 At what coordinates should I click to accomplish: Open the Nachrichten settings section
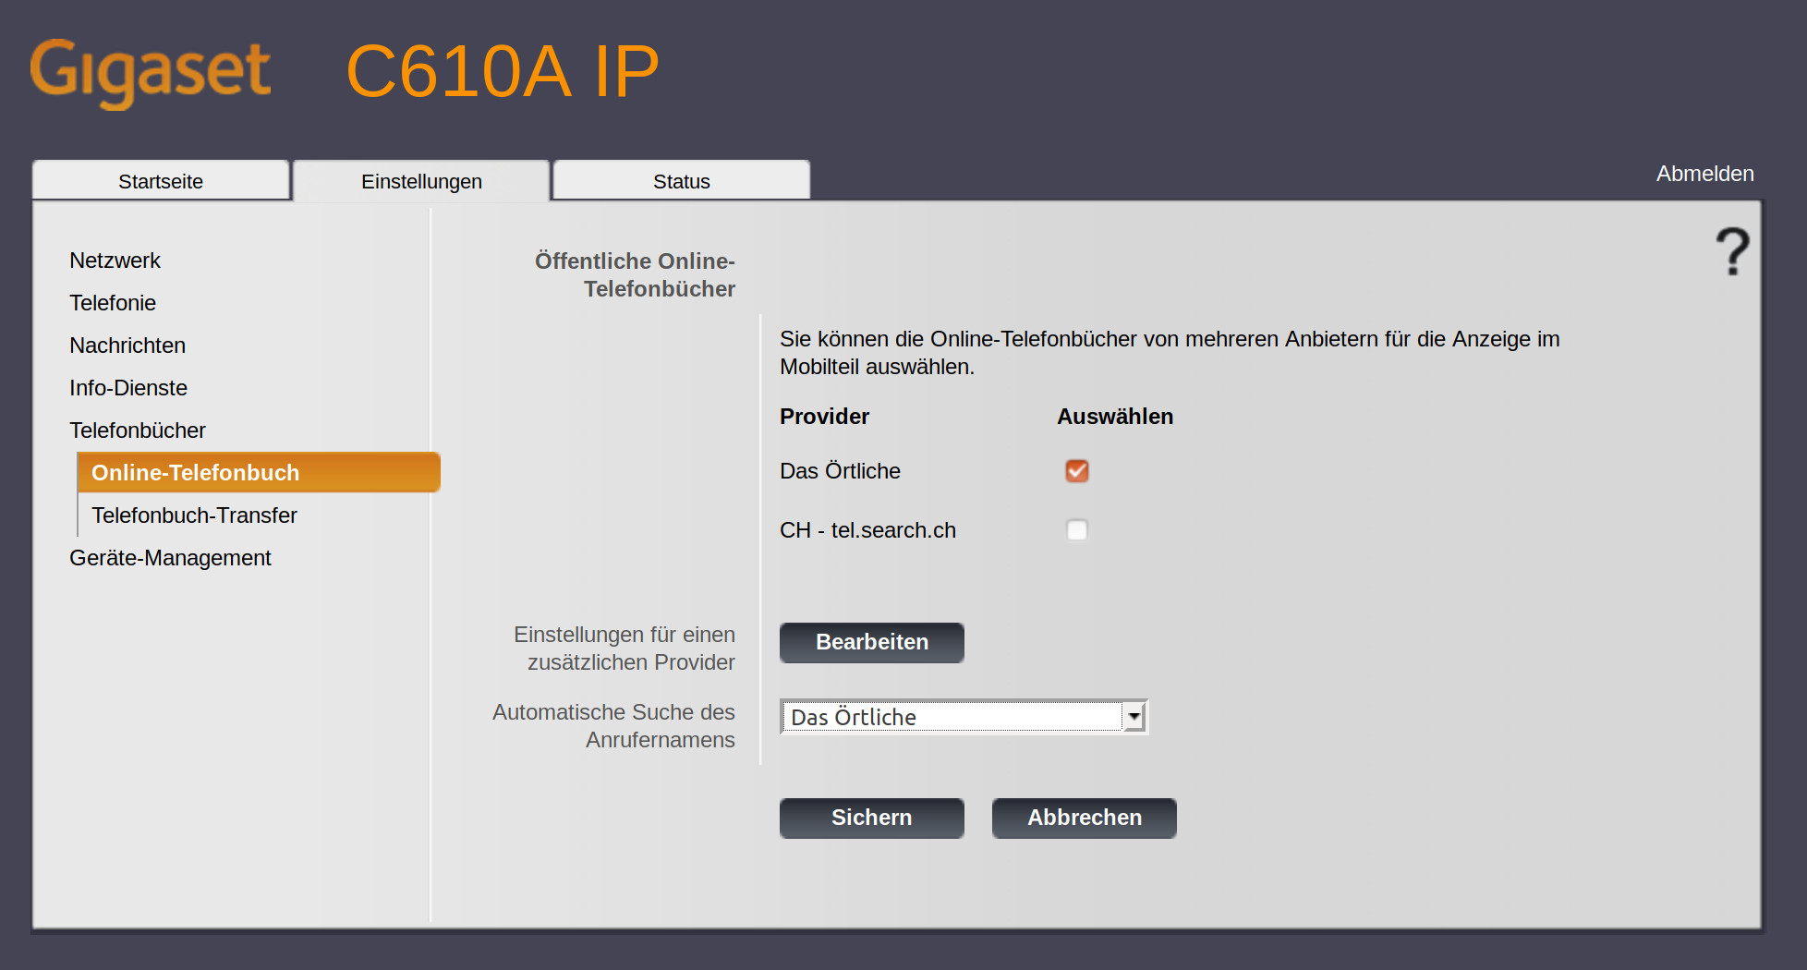127,346
